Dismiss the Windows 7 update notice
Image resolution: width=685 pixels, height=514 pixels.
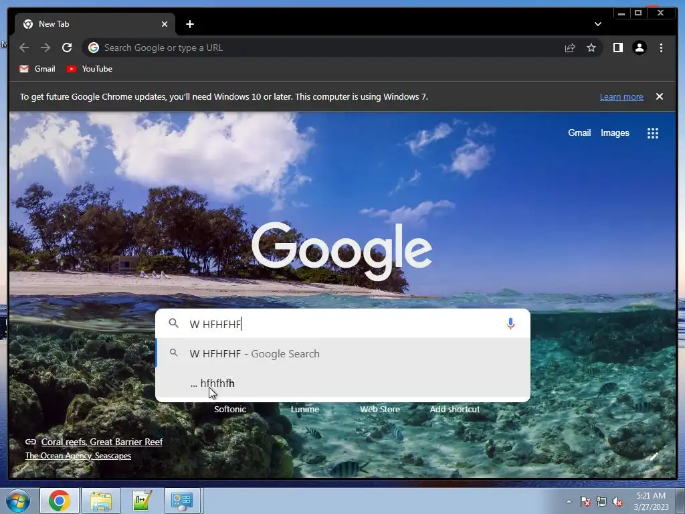[659, 96]
